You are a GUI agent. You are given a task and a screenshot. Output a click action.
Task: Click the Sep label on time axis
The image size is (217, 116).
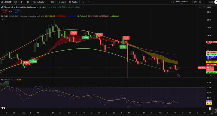coord(69,113)
